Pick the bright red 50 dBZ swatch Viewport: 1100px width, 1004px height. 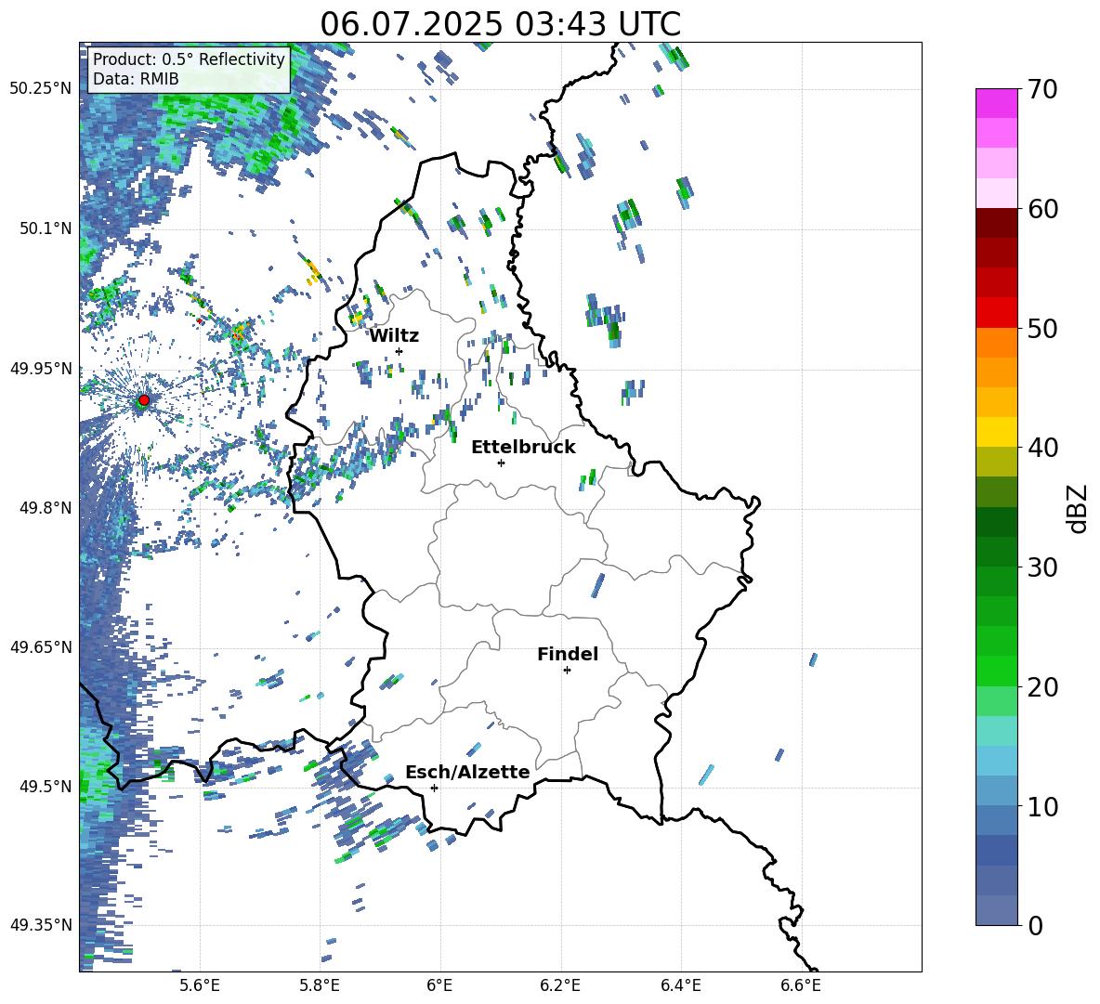click(996, 313)
